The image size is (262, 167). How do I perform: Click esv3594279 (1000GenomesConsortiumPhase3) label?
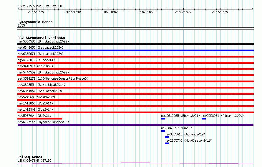coord(53,78)
